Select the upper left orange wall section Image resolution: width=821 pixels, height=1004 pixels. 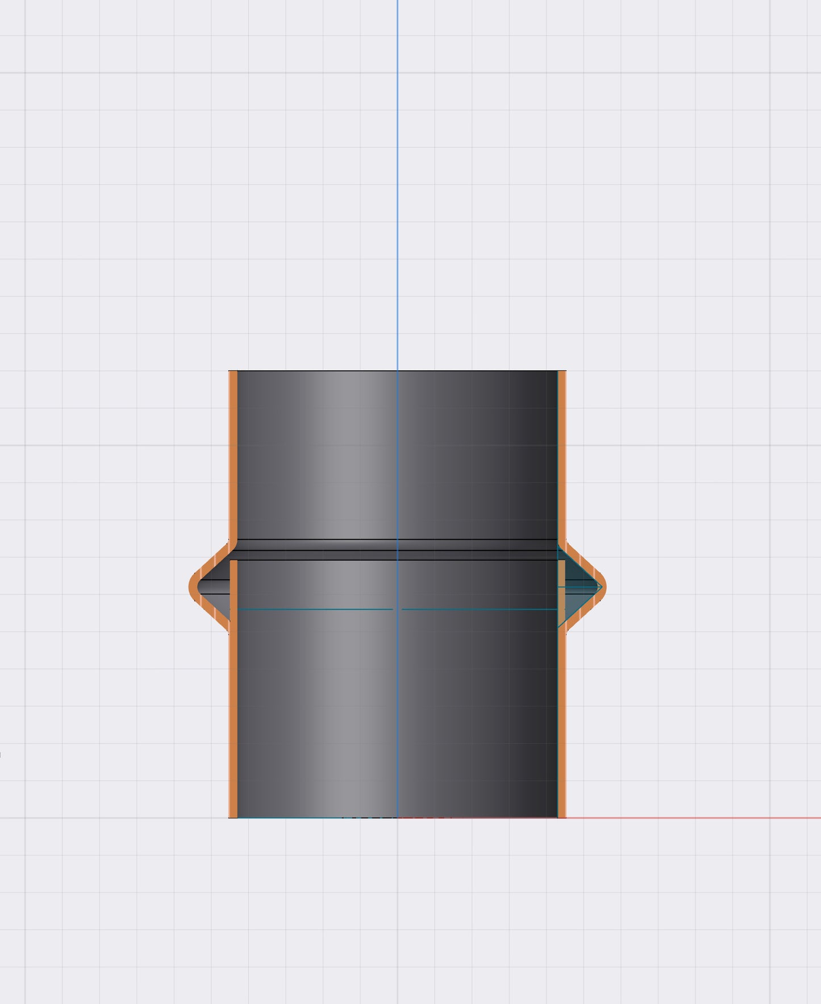[233, 455]
